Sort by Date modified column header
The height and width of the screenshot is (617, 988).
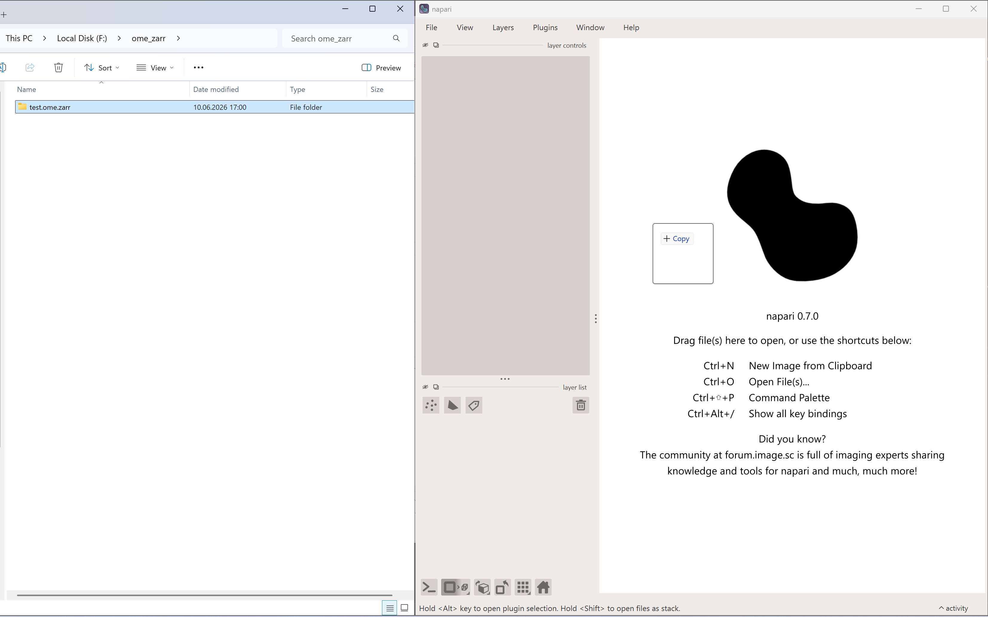tap(238, 90)
